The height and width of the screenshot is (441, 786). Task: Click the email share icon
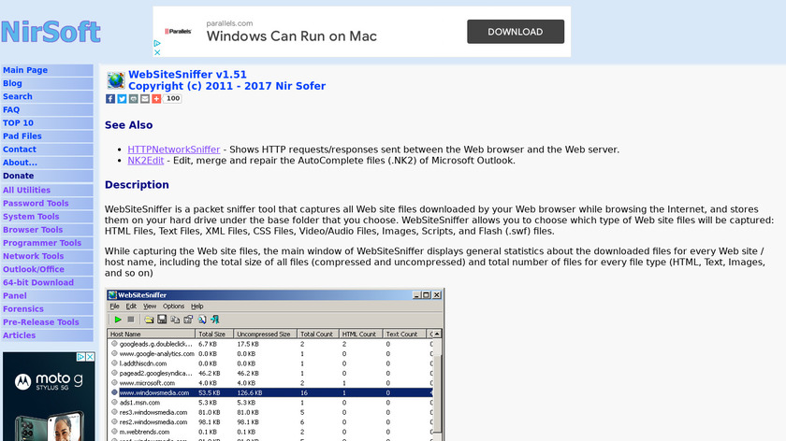(x=145, y=99)
